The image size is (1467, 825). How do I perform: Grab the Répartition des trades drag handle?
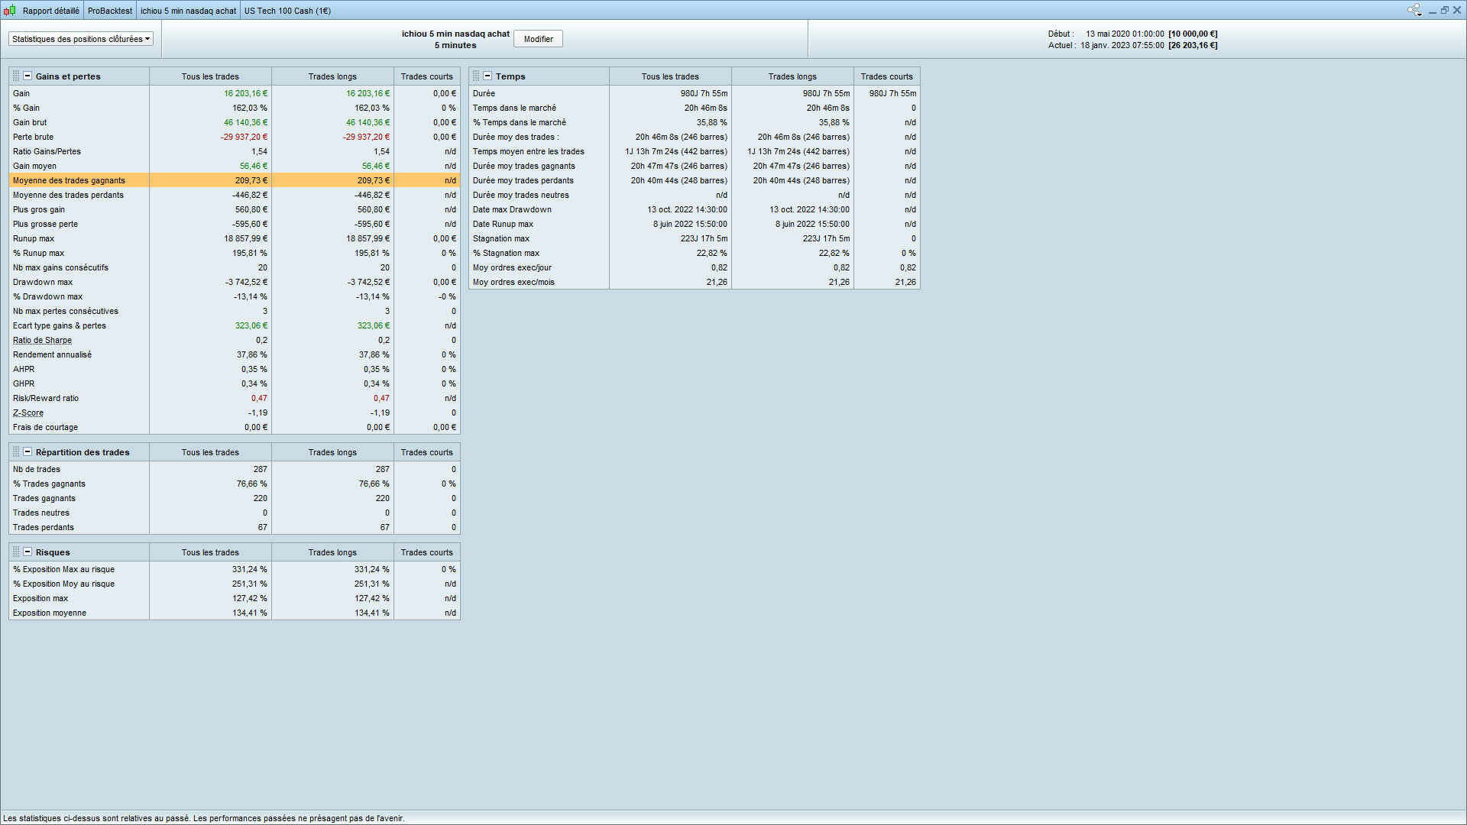point(16,452)
